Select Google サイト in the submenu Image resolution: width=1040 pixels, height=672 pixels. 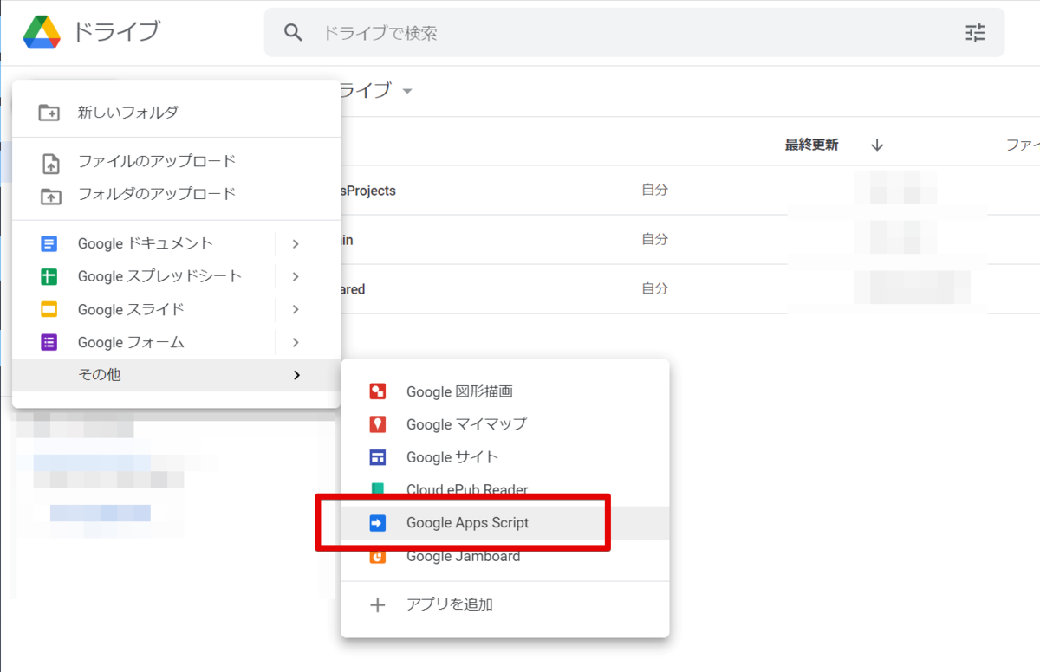pos(505,457)
